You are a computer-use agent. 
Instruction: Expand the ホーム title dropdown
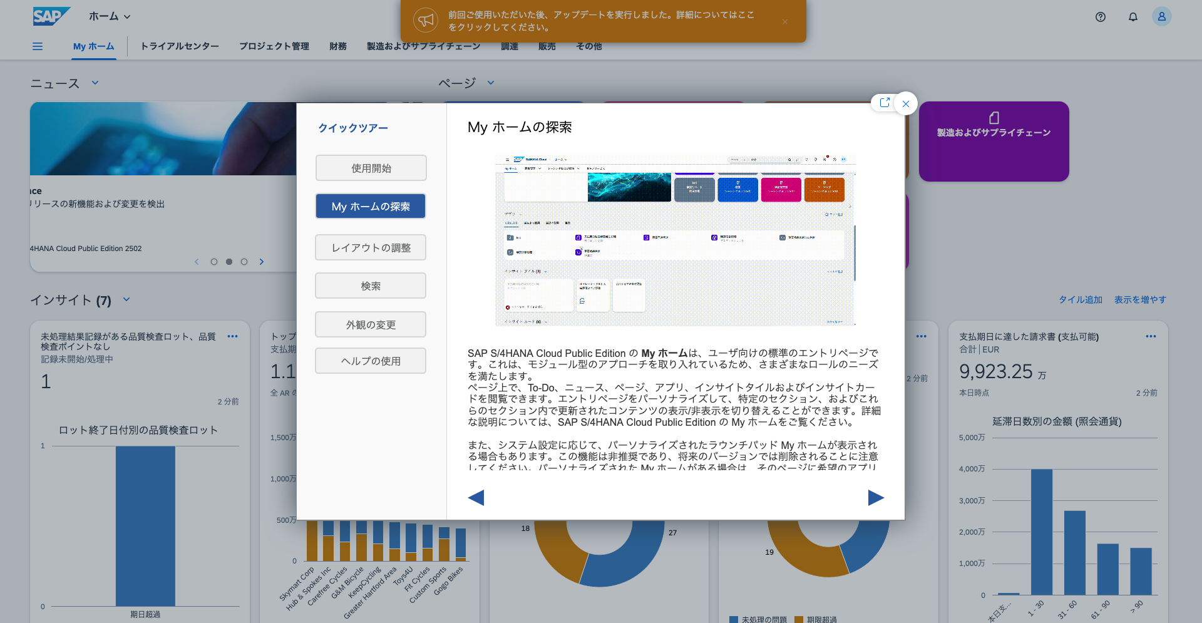coord(127,17)
